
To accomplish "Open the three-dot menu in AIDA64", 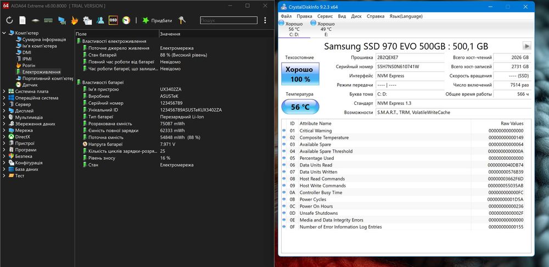I will 265,20.
